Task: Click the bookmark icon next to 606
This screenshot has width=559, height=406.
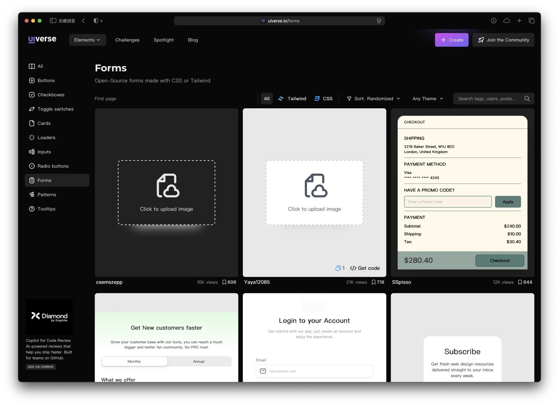Action: click(224, 282)
